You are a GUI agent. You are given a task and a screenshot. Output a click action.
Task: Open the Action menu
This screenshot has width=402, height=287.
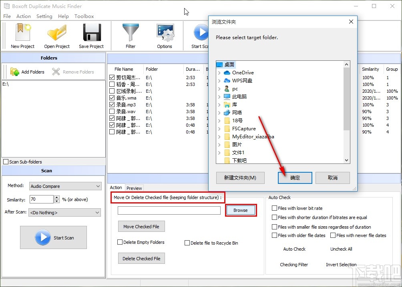(x=24, y=16)
